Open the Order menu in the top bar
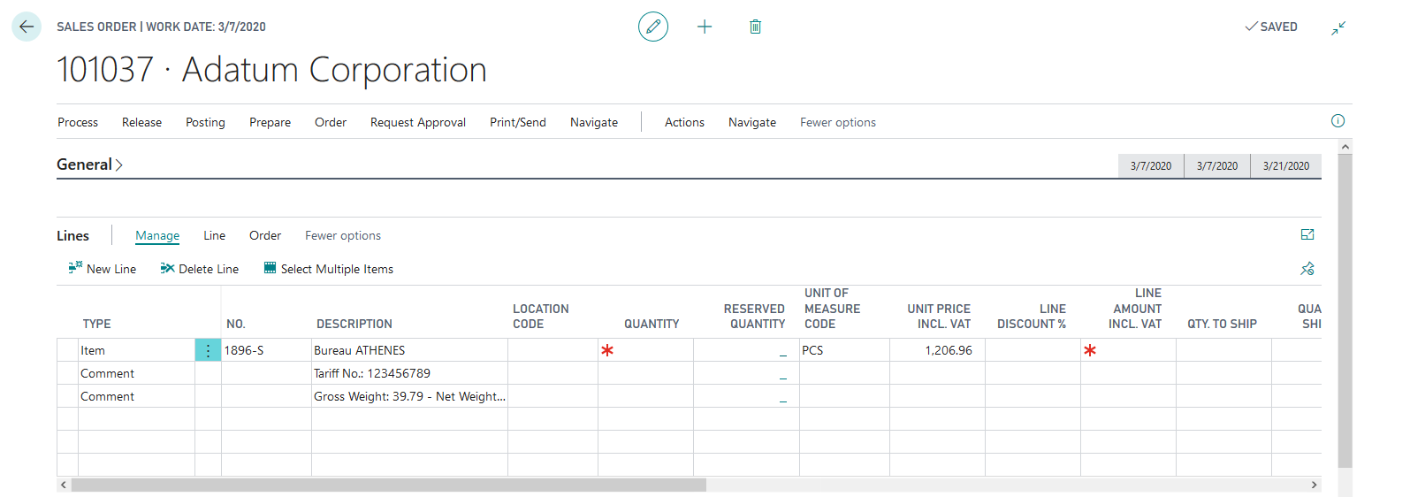Viewport: 1410px width, 497px height. tap(331, 122)
